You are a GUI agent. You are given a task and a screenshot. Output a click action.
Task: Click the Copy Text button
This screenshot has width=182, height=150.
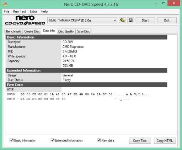(x=140, y=141)
